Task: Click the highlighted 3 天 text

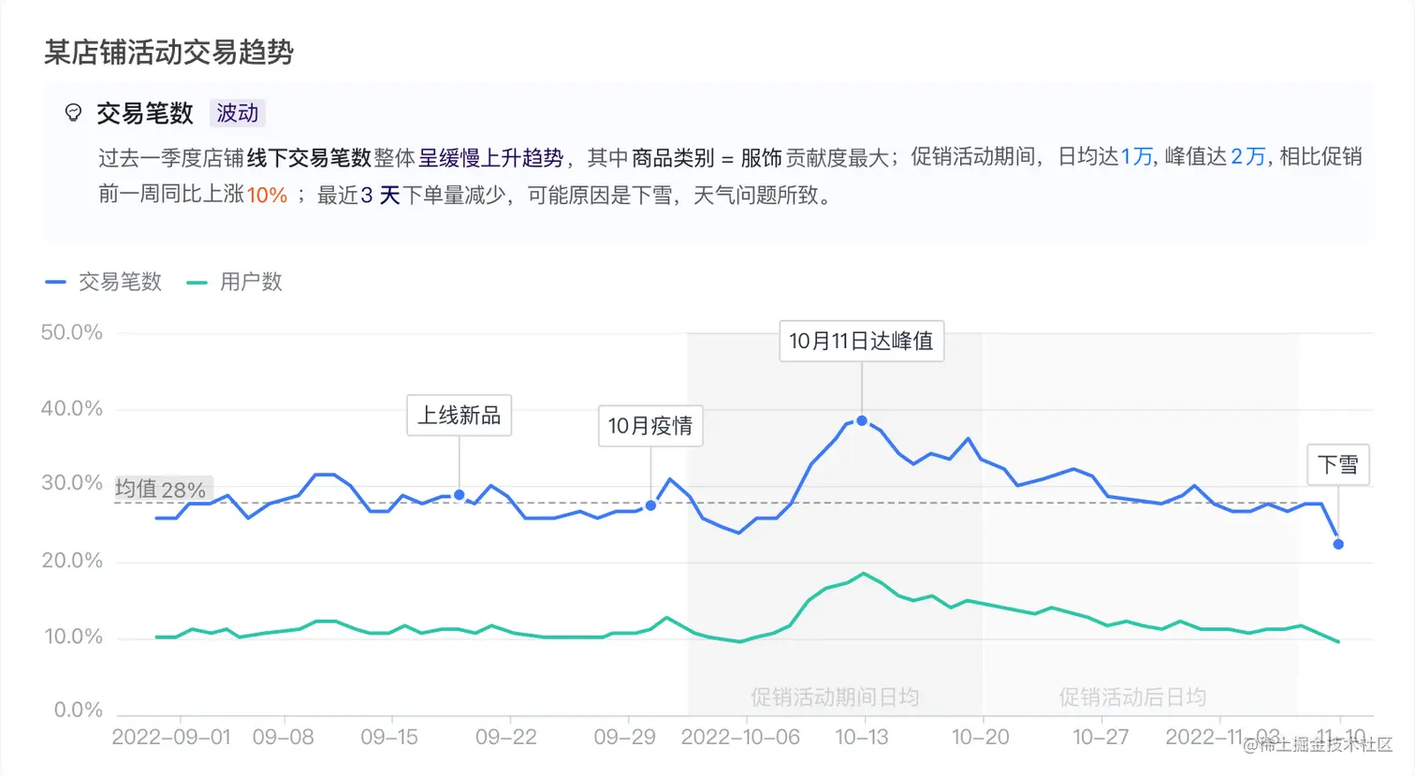Action: tap(380, 195)
